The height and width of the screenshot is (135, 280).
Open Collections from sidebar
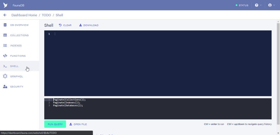(x=19, y=35)
